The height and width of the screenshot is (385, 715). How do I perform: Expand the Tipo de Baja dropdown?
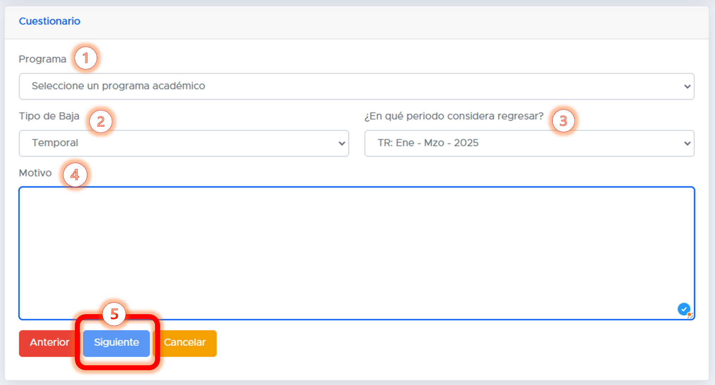(x=184, y=143)
